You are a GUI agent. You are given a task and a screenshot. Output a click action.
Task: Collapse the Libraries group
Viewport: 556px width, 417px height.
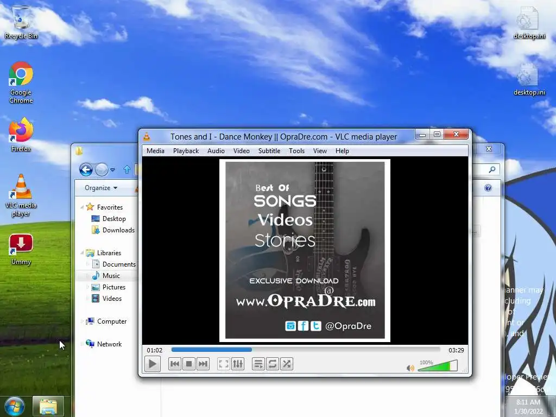[x=82, y=252]
